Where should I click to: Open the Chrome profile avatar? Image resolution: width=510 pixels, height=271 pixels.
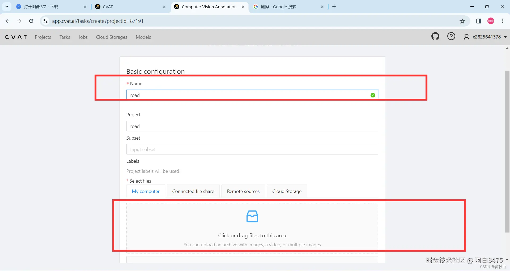click(491, 21)
